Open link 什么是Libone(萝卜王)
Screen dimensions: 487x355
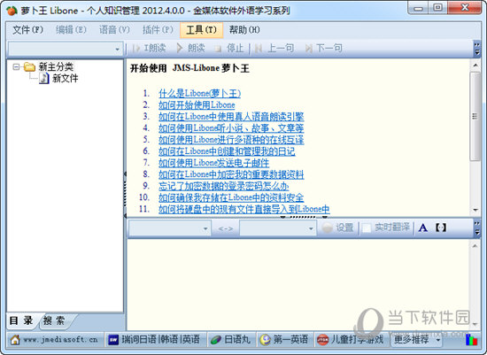200,93
